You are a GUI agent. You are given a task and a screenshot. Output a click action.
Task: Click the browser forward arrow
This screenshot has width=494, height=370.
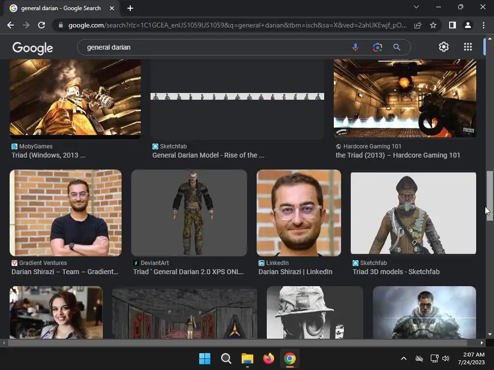[x=26, y=25]
